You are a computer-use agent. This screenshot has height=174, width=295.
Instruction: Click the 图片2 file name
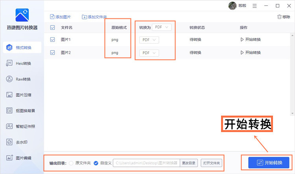66,53
